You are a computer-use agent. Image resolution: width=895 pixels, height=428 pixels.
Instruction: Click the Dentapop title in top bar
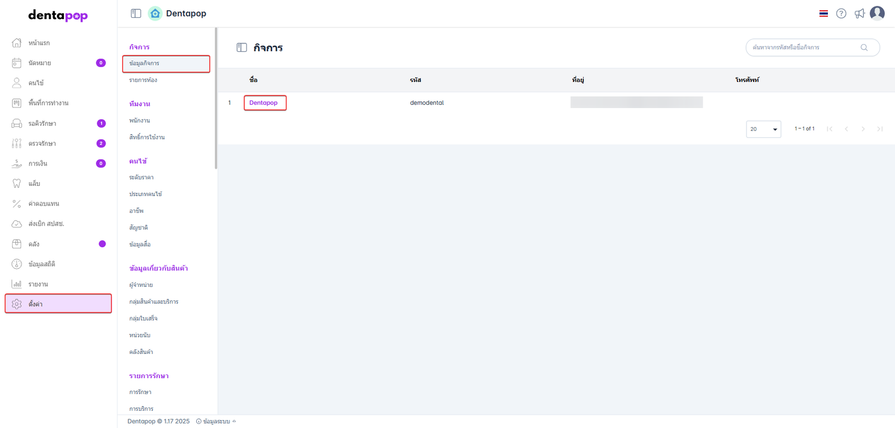pyautogui.click(x=186, y=13)
